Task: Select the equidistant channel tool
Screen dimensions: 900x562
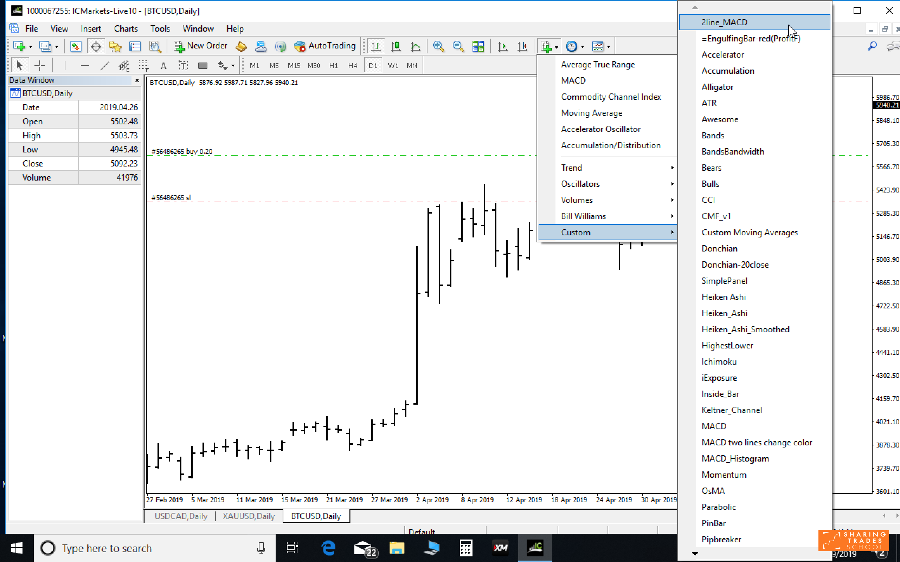Action: [x=124, y=66]
